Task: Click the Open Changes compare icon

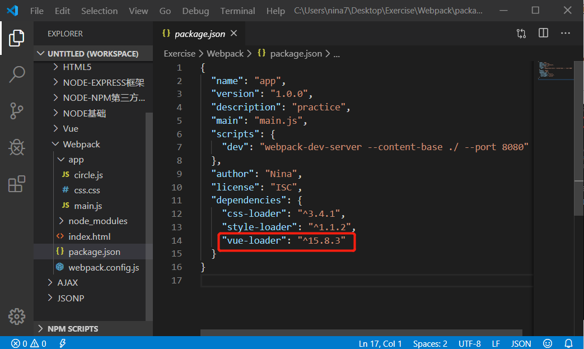Action: (x=521, y=34)
